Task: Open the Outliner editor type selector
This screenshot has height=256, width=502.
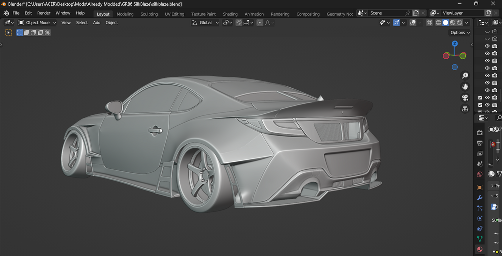Action: (483, 23)
